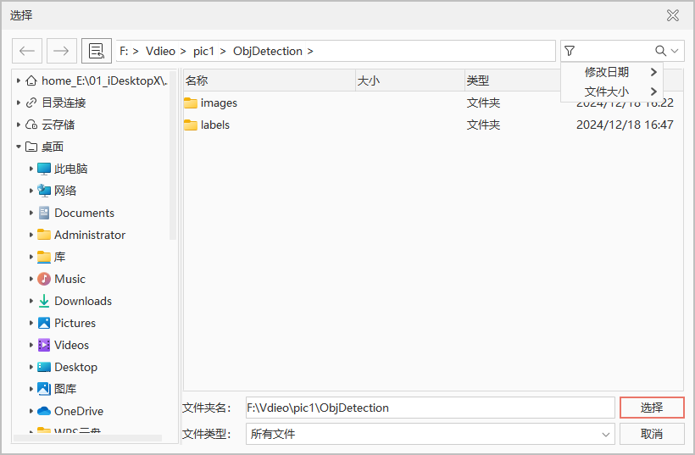Open the 文件大小 filter submenu
695x455 pixels.
pyautogui.click(x=620, y=92)
